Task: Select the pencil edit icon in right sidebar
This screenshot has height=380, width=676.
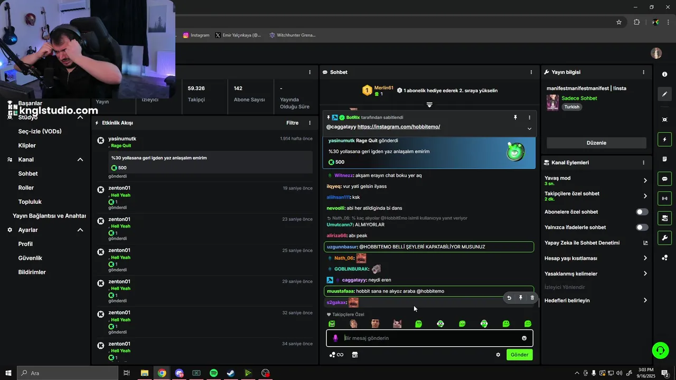Action: pos(664,94)
